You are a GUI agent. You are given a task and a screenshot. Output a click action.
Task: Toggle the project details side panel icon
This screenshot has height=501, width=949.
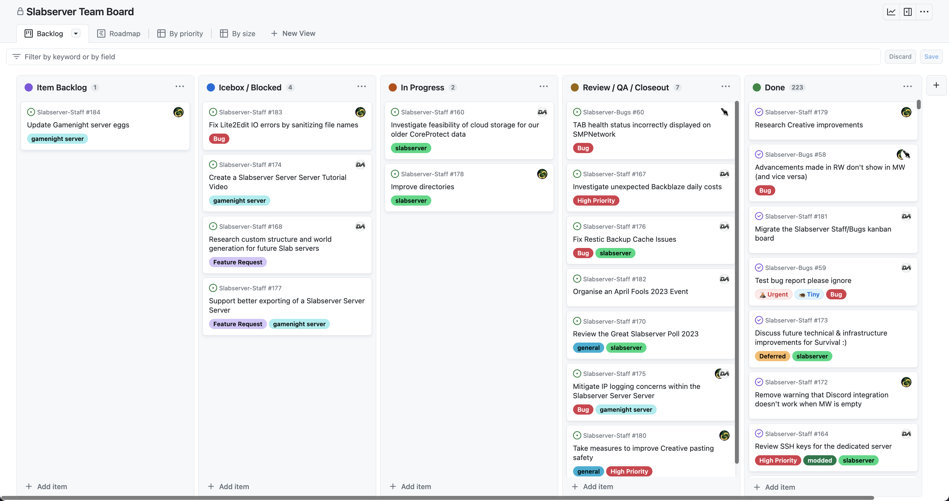click(x=907, y=12)
